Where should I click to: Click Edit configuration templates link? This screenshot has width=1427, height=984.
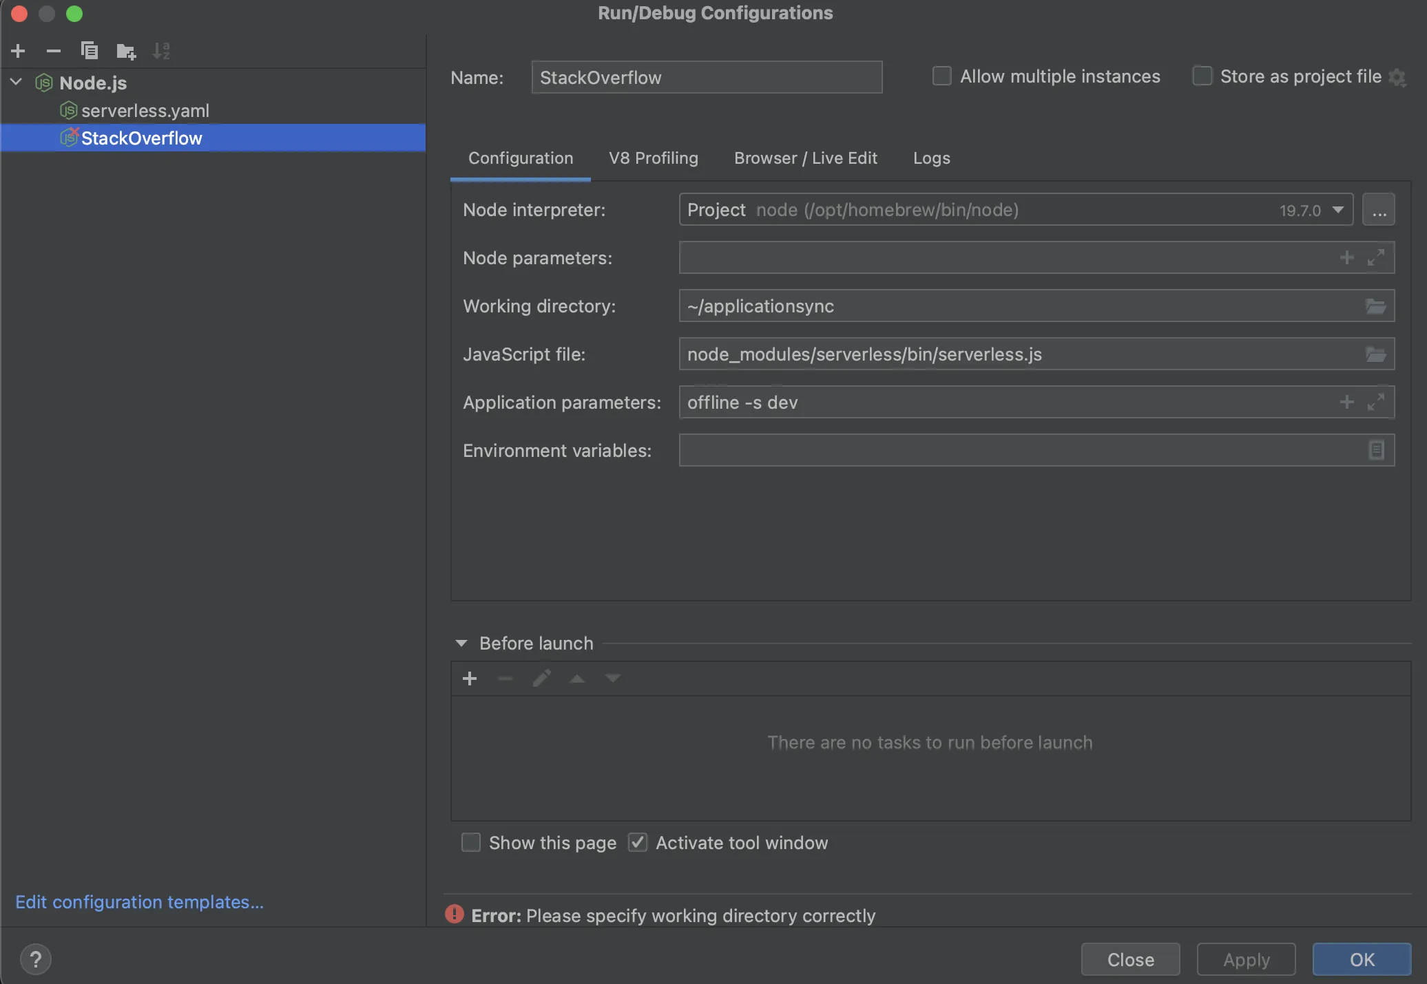point(139,902)
